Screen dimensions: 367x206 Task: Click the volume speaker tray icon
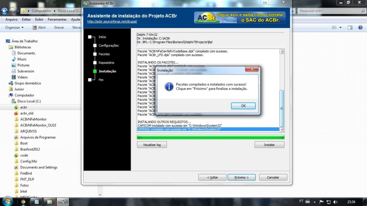click(335, 202)
